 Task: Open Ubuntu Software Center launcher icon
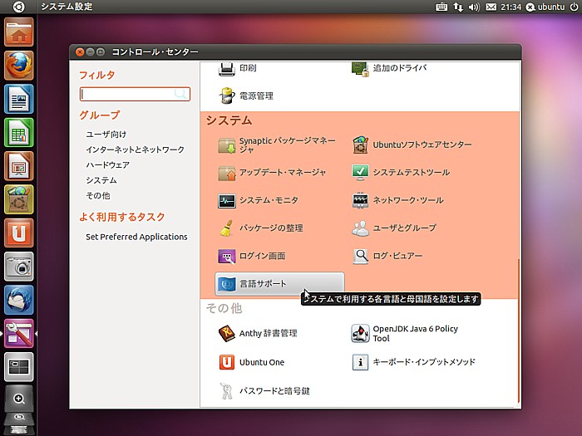point(19,199)
